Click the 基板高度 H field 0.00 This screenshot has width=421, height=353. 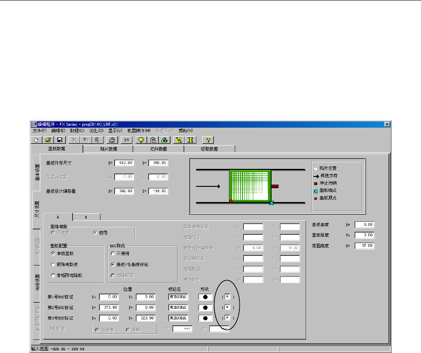click(x=364, y=225)
